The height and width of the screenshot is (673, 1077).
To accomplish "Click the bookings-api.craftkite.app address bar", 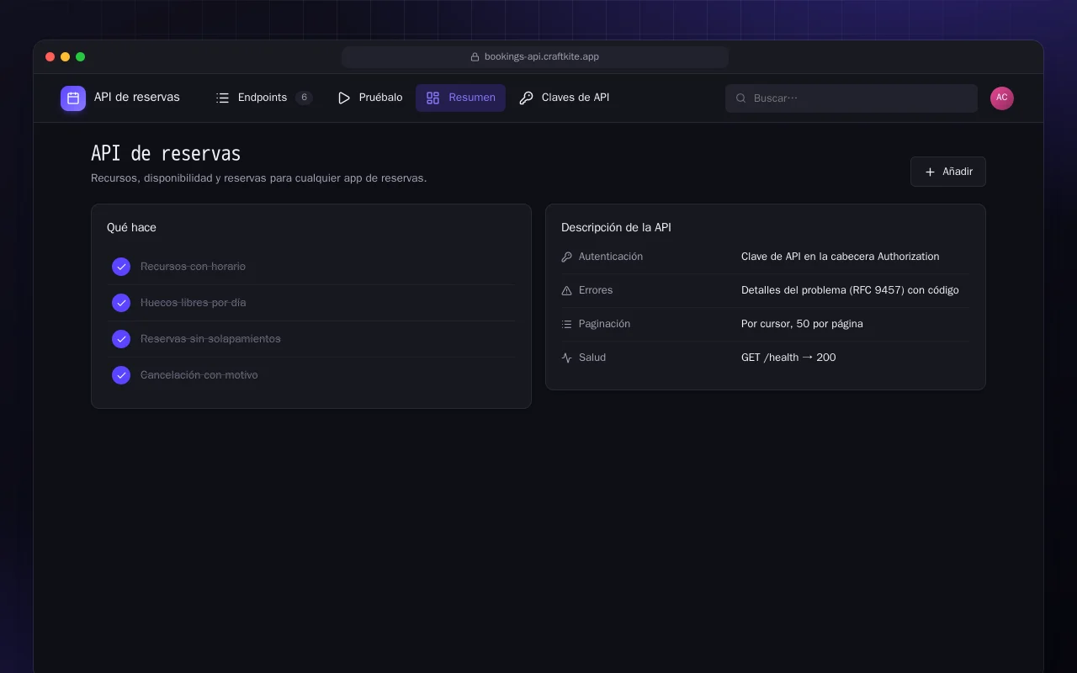I will pos(535,57).
